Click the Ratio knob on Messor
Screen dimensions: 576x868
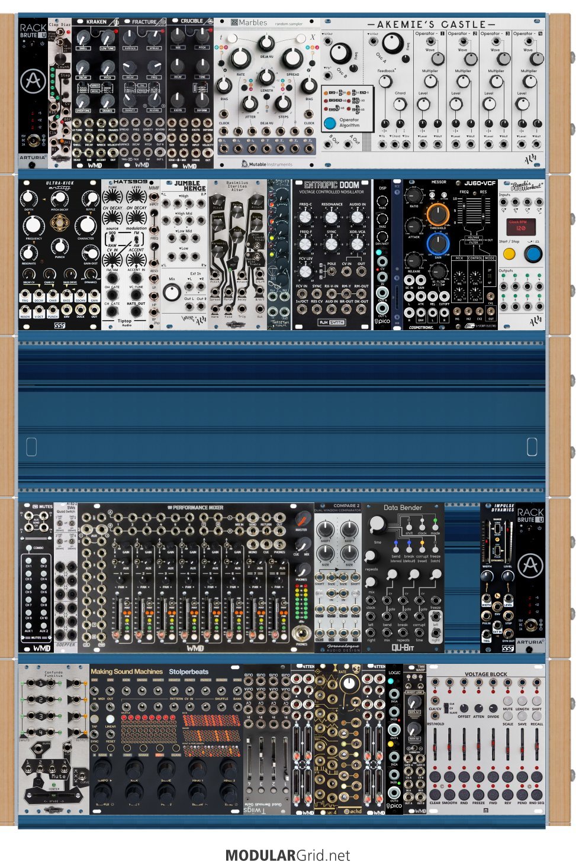414,195
